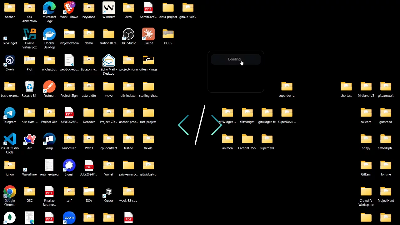Image resolution: width=400 pixels, height=225 pixels.
Task: Open the Arc browser icon
Action: pos(29,139)
